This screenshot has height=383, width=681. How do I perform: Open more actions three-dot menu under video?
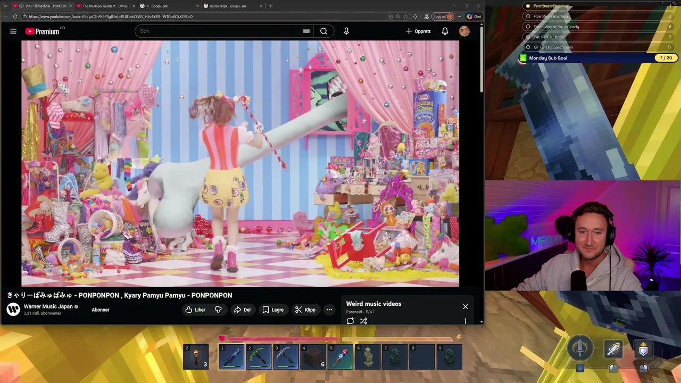click(329, 310)
